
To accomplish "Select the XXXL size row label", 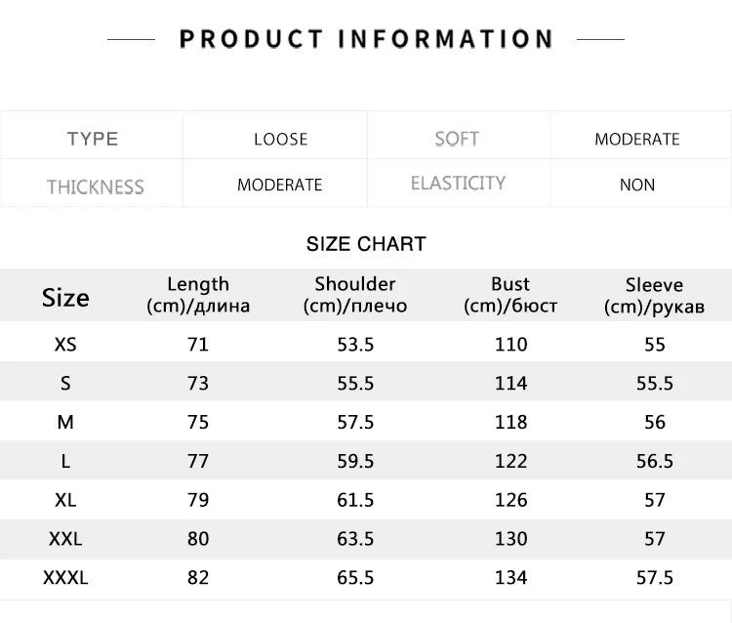I will tap(65, 577).
